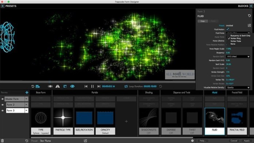Click the Force Region Scale value 119%
The width and height of the screenshot is (254, 143).
tap(228, 49)
